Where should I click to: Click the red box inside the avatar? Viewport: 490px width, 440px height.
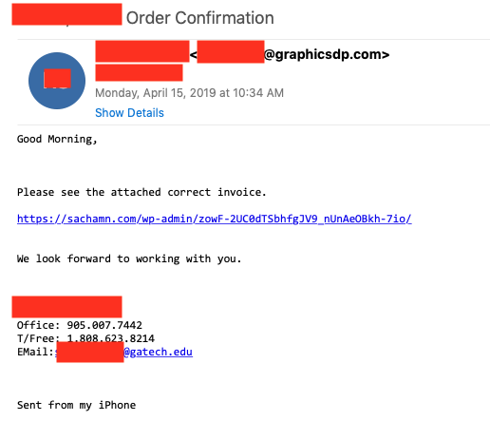pyautogui.click(x=57, y=78)
